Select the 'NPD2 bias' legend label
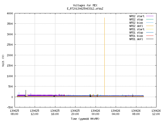Viewport: 161px width, 121px height. [136, 23]
